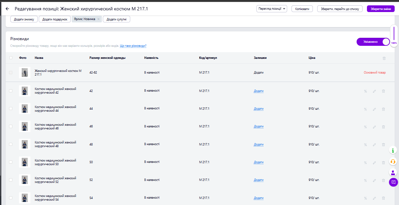
Task: Open discount percent icon for size 42 row
Action: click(365, 91)
